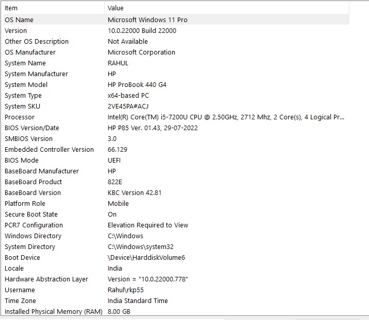The width and height of the screenshot is (369, 320).
Task: Click the C:\Windows value
Action: [125, 236]
